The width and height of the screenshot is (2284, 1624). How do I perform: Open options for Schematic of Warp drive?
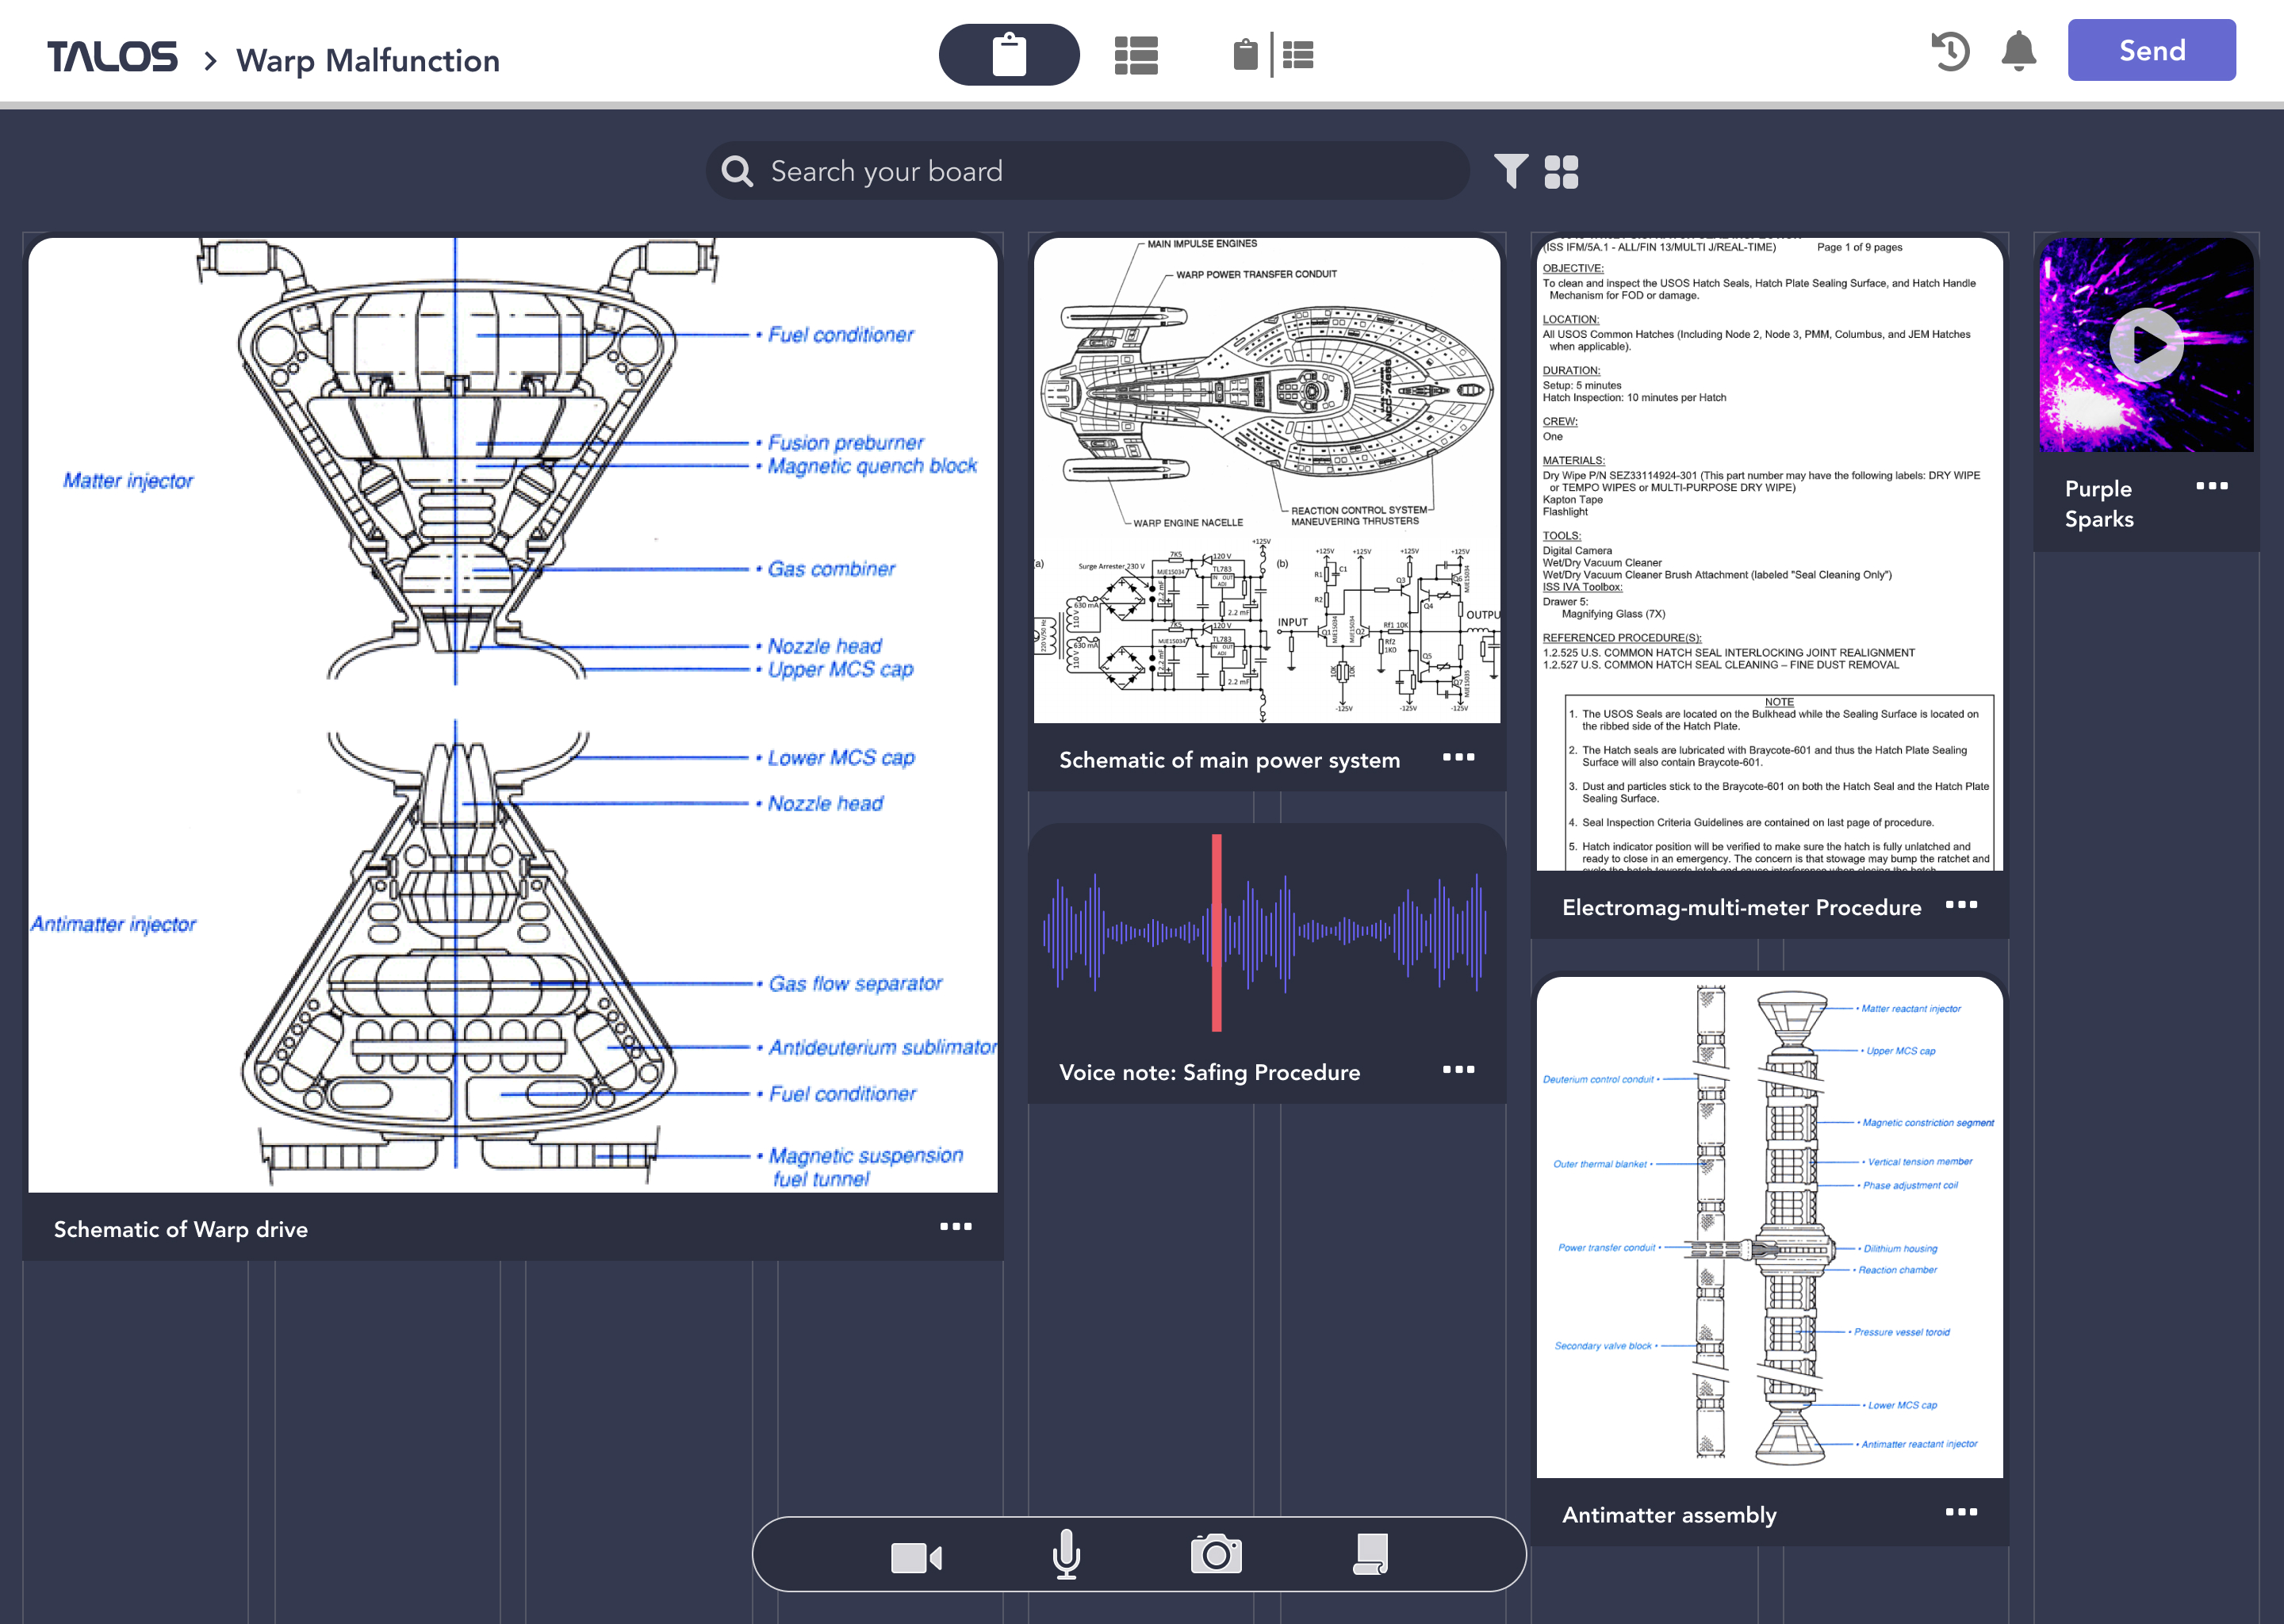(x=955, y=1226)
